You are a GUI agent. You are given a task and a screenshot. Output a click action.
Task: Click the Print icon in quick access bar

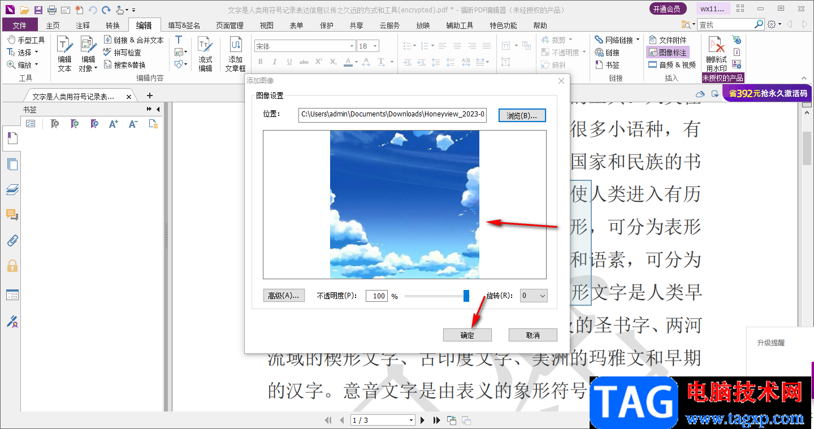(52, 10)
